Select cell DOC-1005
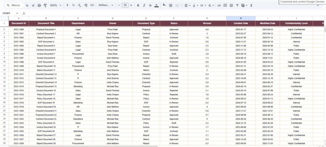326x147 pixels. tap(19, 50)
